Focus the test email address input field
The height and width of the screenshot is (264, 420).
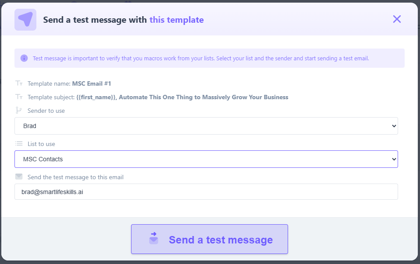click(206, 191)
